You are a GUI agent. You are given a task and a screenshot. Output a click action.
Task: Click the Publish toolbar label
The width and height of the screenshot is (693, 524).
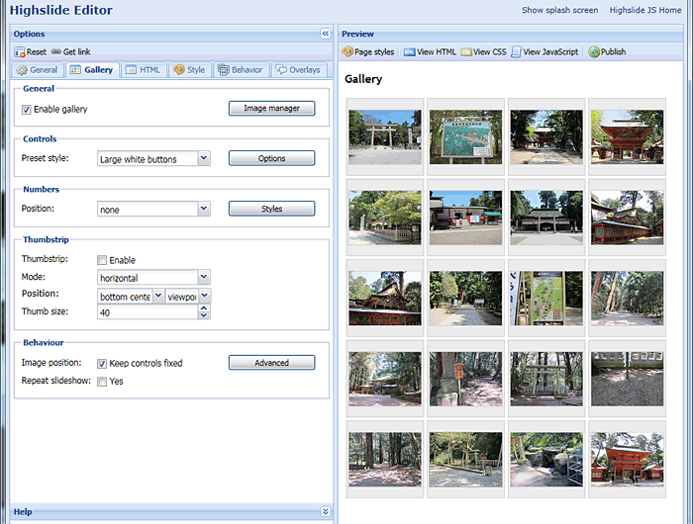coord(613,52)
